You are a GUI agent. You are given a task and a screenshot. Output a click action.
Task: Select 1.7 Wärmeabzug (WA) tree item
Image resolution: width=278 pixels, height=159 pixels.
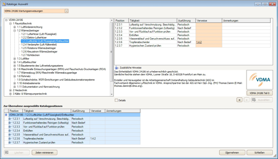tap(47, 73)
